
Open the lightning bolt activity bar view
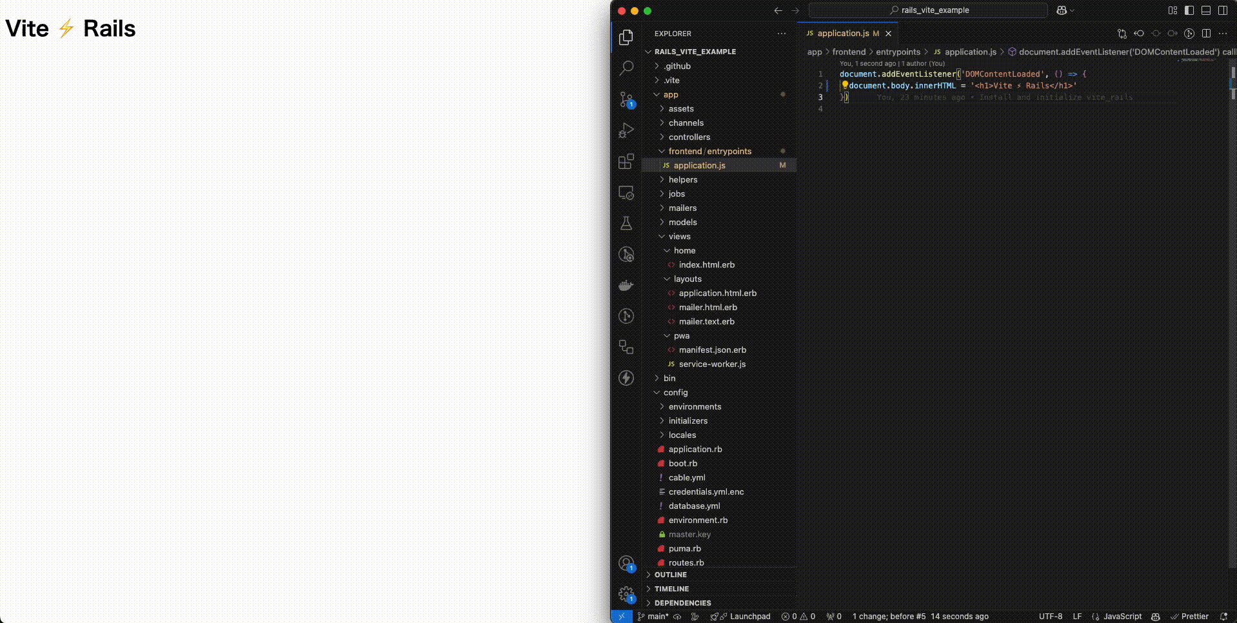pos(626,378)
